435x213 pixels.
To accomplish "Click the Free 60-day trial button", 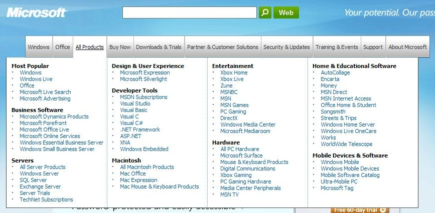I will [x=361, y=210].
